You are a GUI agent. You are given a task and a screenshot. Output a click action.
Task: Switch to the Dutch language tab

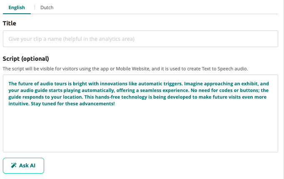coord(47,7)
